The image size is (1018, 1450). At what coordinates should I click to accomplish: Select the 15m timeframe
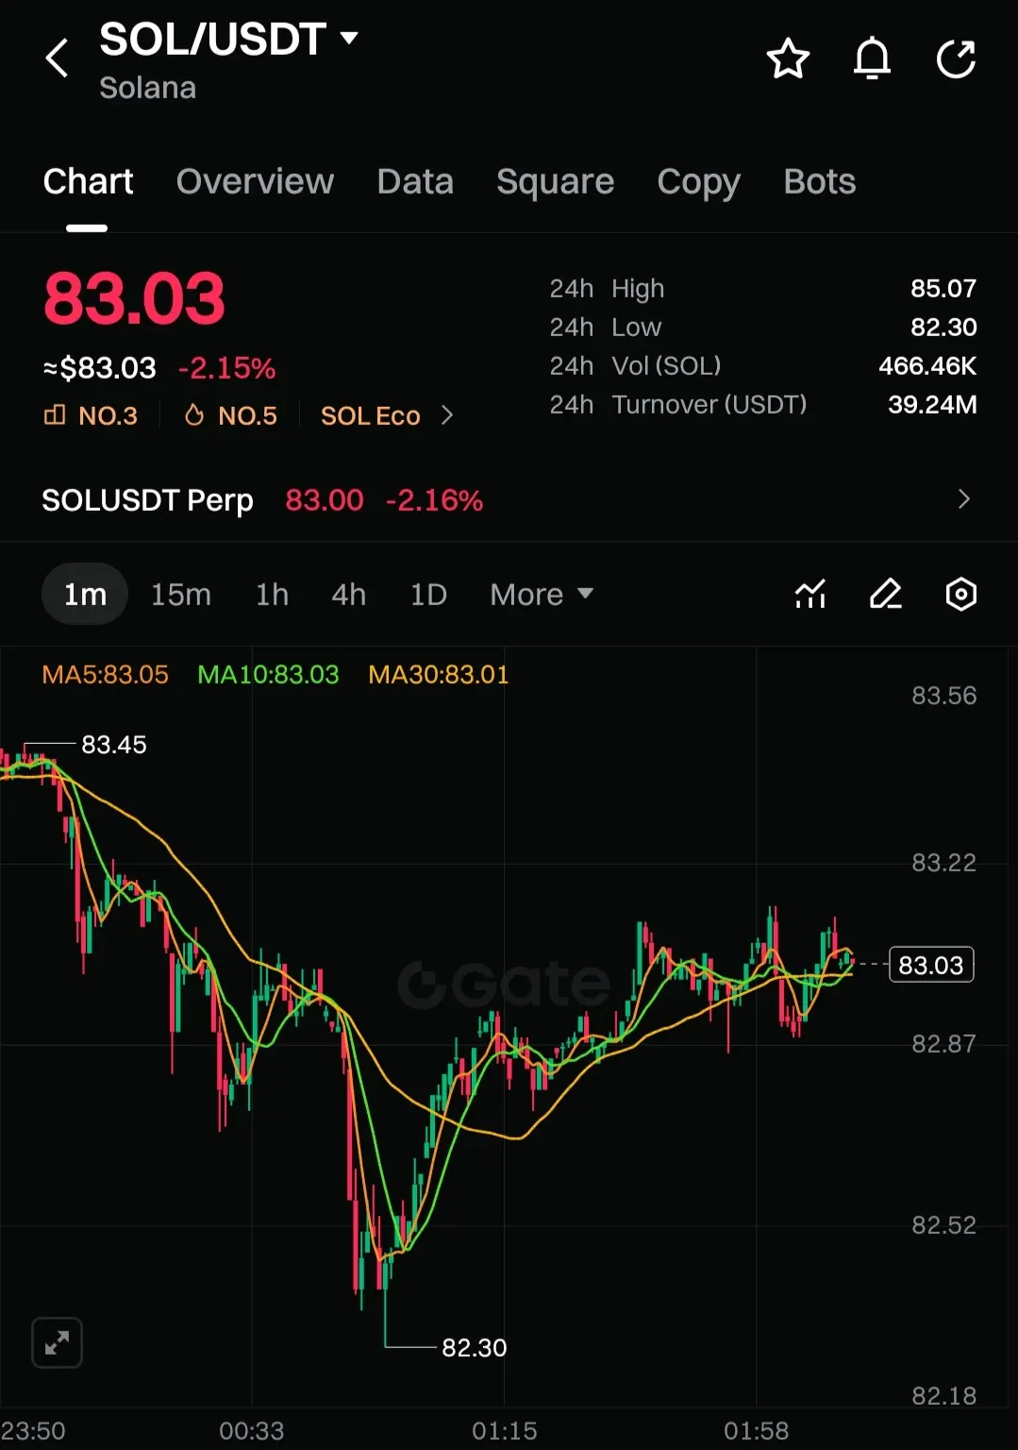point(181,595)
